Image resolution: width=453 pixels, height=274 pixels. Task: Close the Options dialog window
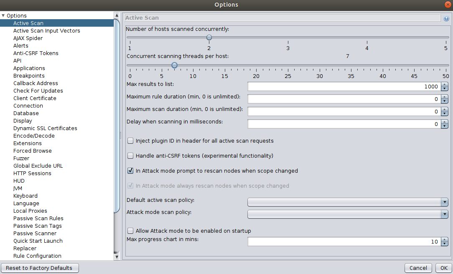coord(448,5)
